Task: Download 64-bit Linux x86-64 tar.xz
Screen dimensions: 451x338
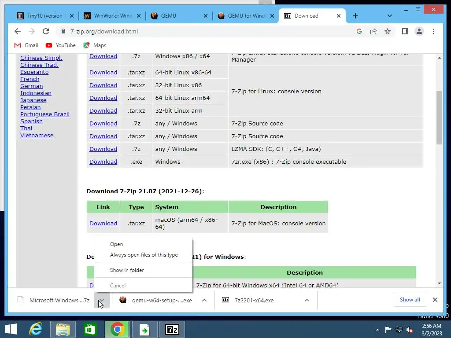Action: pyautogui.click(x=103, y=73)
